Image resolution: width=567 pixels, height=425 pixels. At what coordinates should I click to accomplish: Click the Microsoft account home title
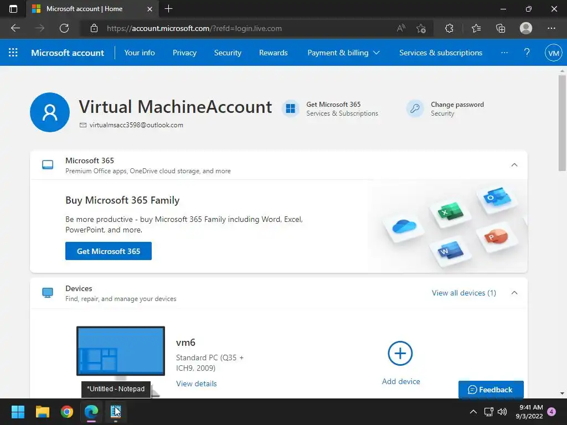point(68,53)
